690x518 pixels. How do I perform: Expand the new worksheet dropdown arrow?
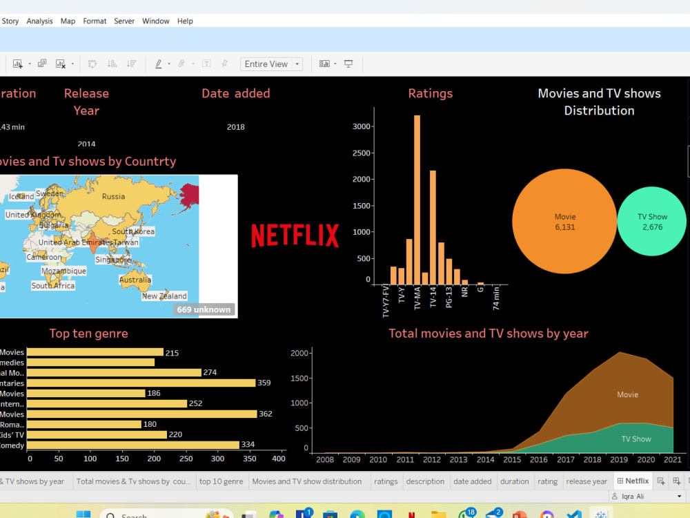pyautogui.click(x=29, y=64)
